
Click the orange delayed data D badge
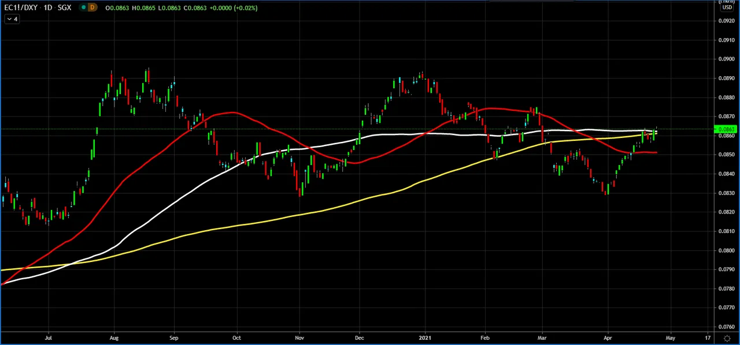(92, 7)
